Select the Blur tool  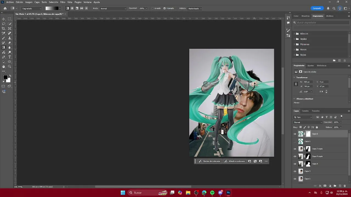pos(10,47)
